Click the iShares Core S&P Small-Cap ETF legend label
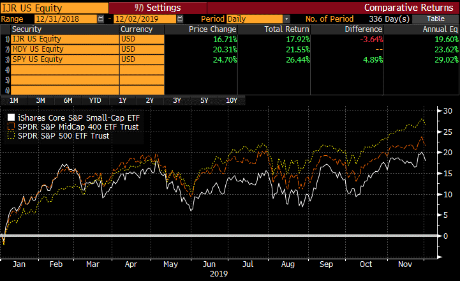Screen dimensions: 460x281 click(79, 118)
